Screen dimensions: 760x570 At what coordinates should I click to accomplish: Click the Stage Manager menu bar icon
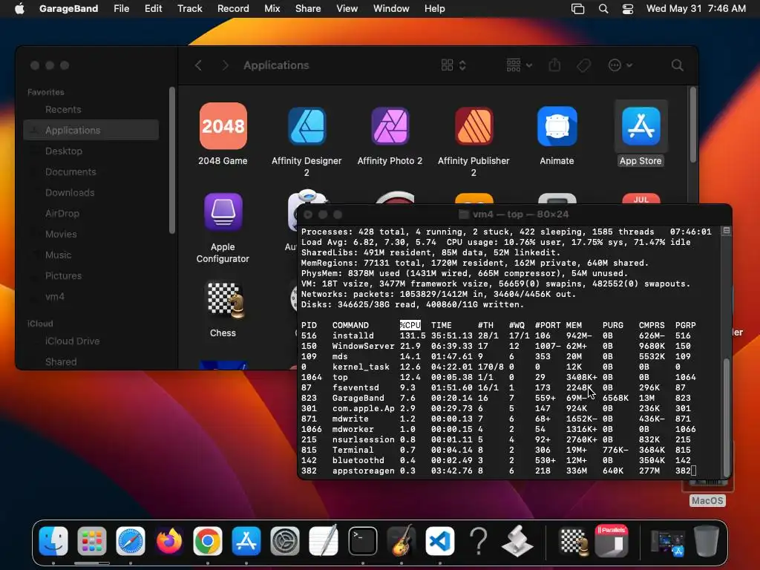(577, 8)
